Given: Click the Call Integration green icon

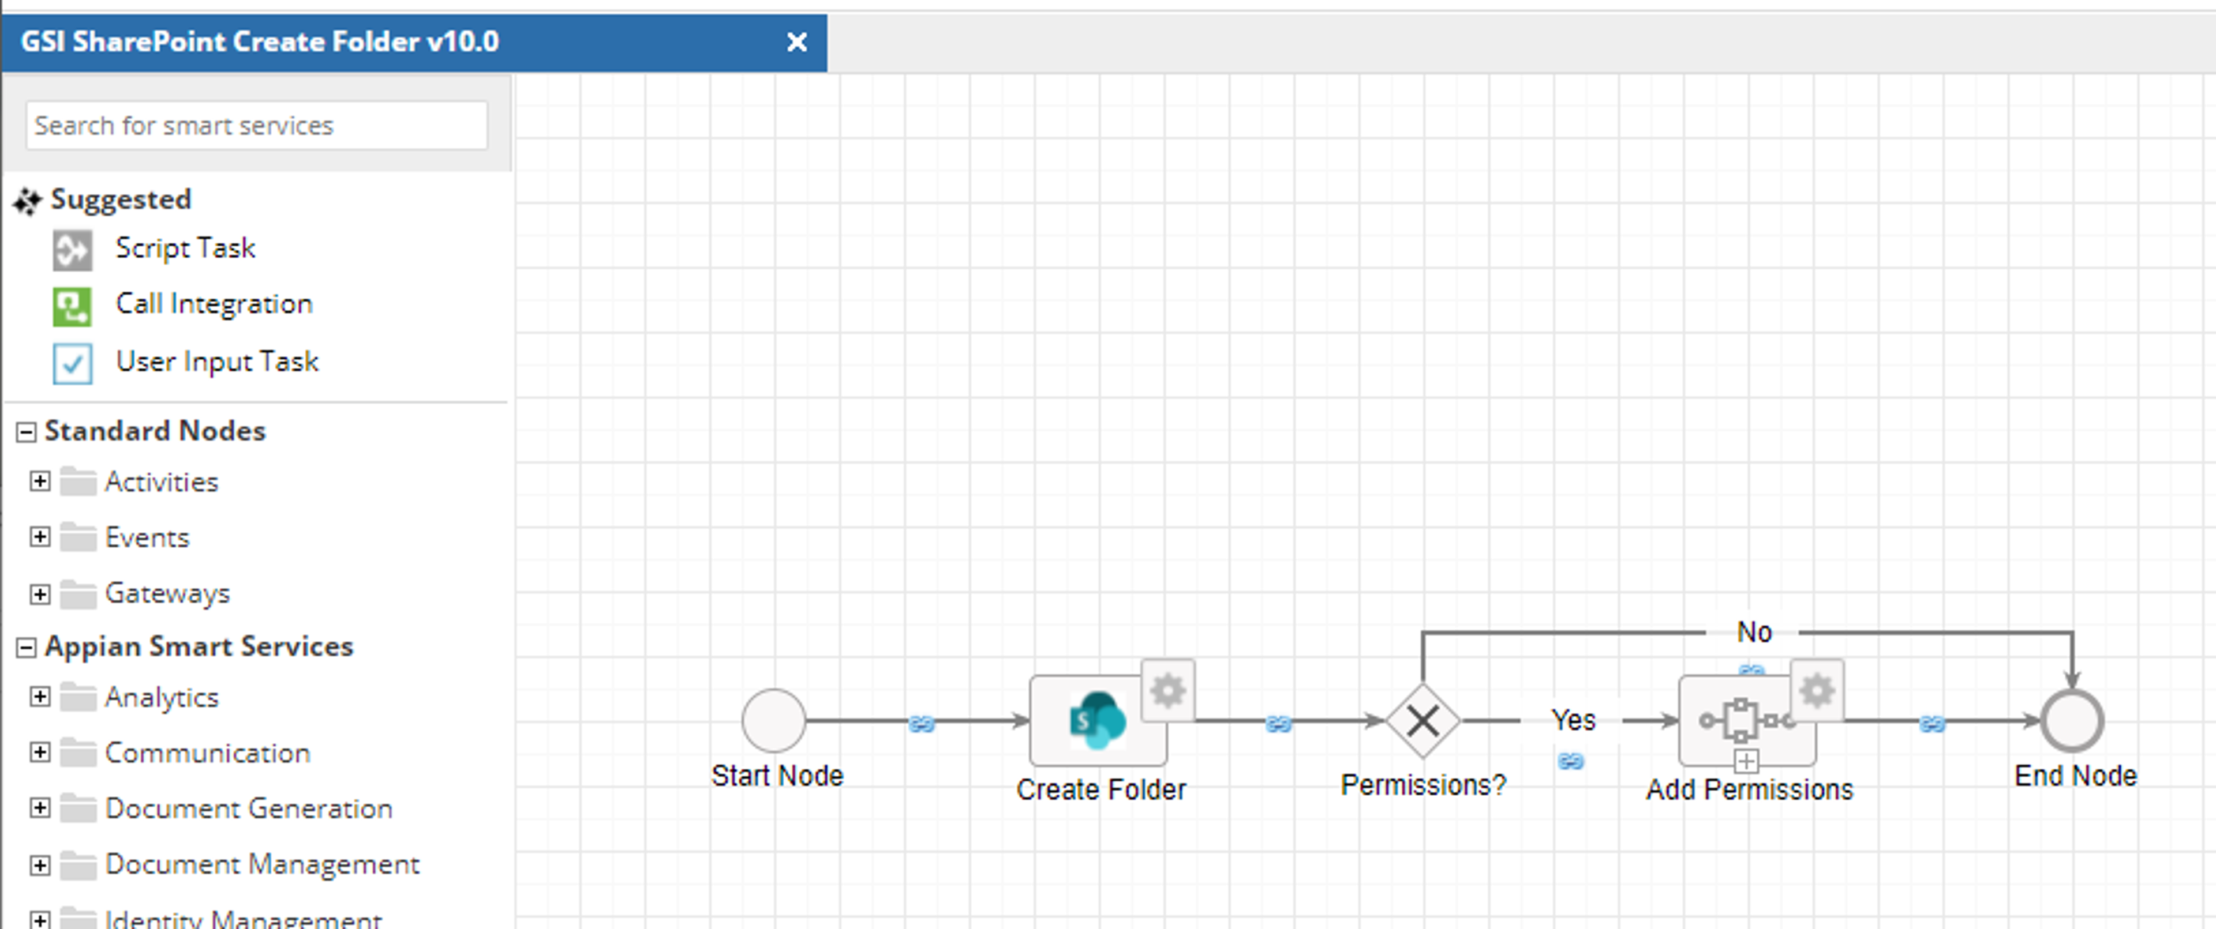Looking at the screenshot, I should click(x=72, y=307).
